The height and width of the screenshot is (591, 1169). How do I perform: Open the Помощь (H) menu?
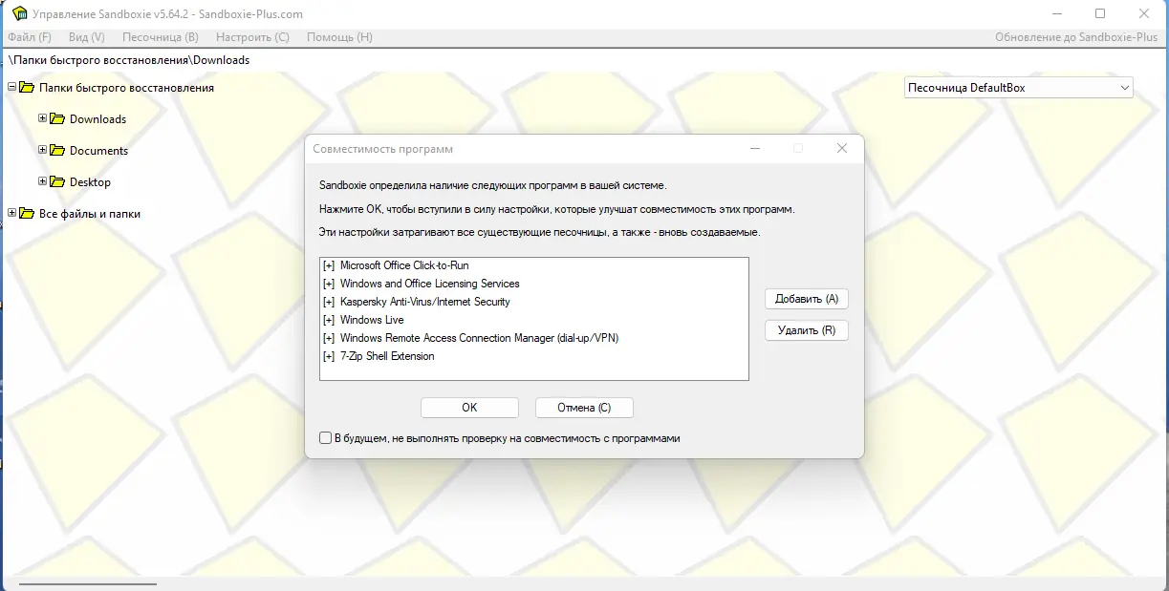[339, 37]
